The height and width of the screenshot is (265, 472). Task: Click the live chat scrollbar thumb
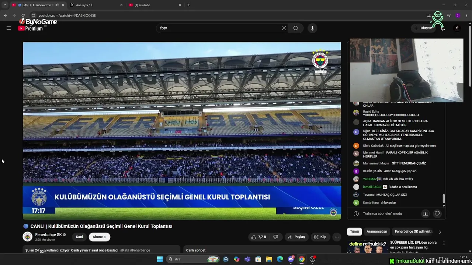444,199
